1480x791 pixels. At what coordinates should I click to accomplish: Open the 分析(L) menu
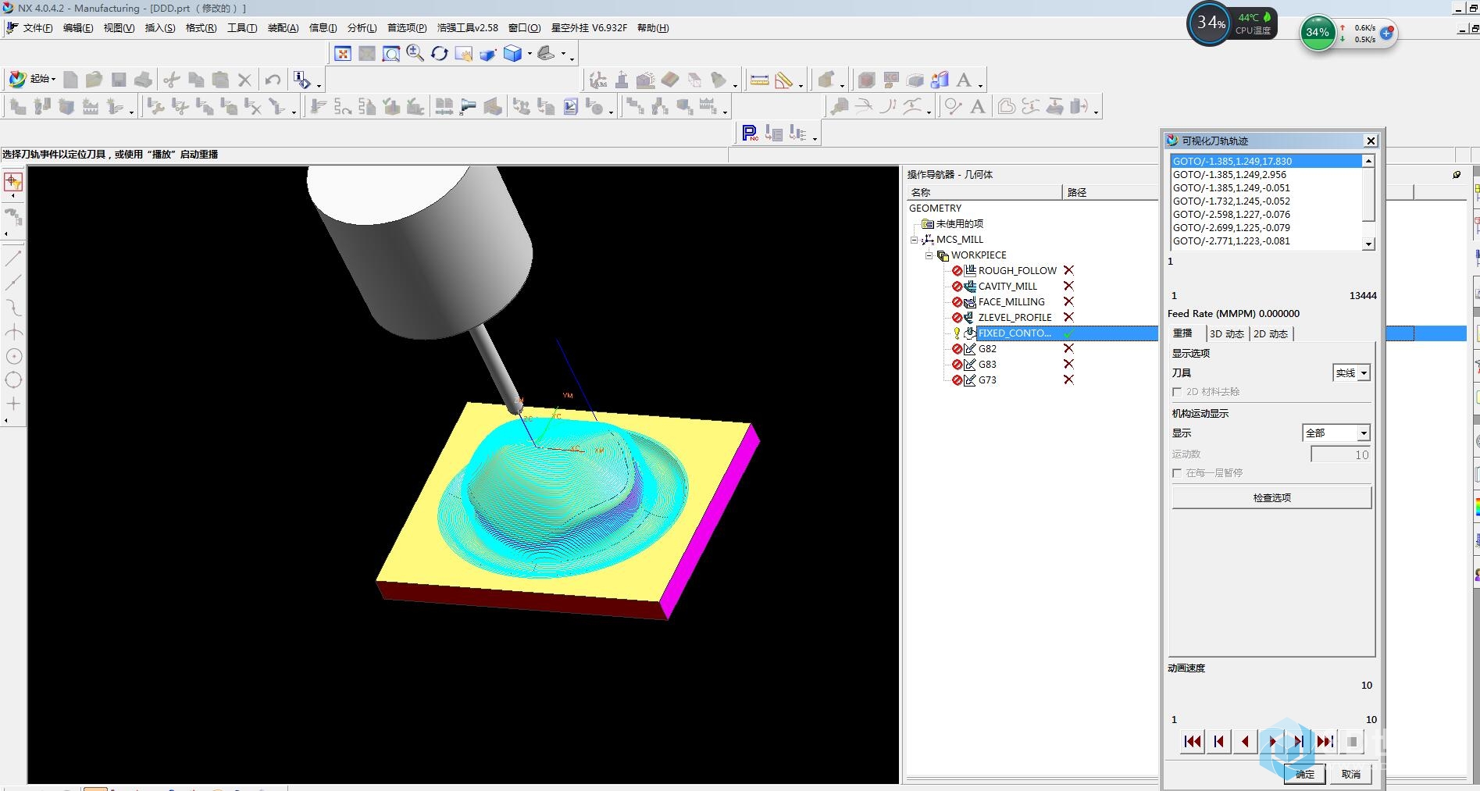coord(362,28)
